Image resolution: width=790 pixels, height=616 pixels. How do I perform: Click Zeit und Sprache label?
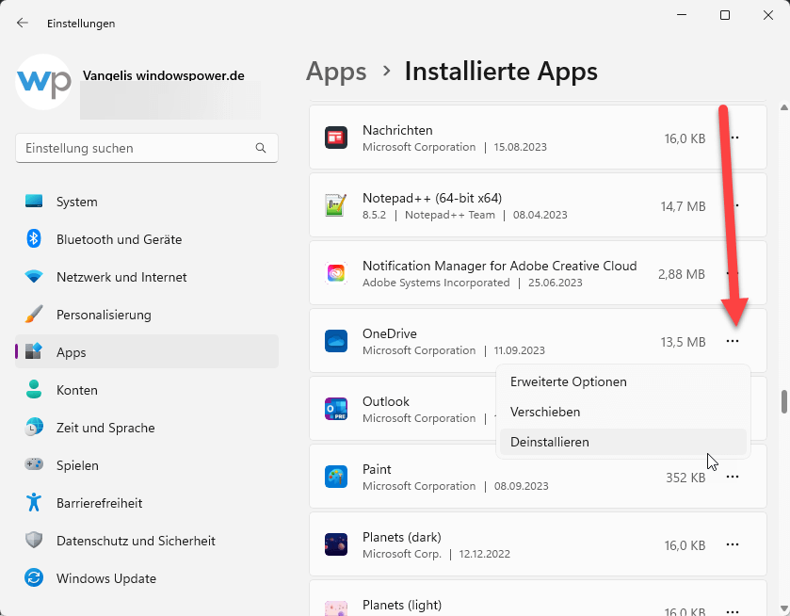coord(105,428)
